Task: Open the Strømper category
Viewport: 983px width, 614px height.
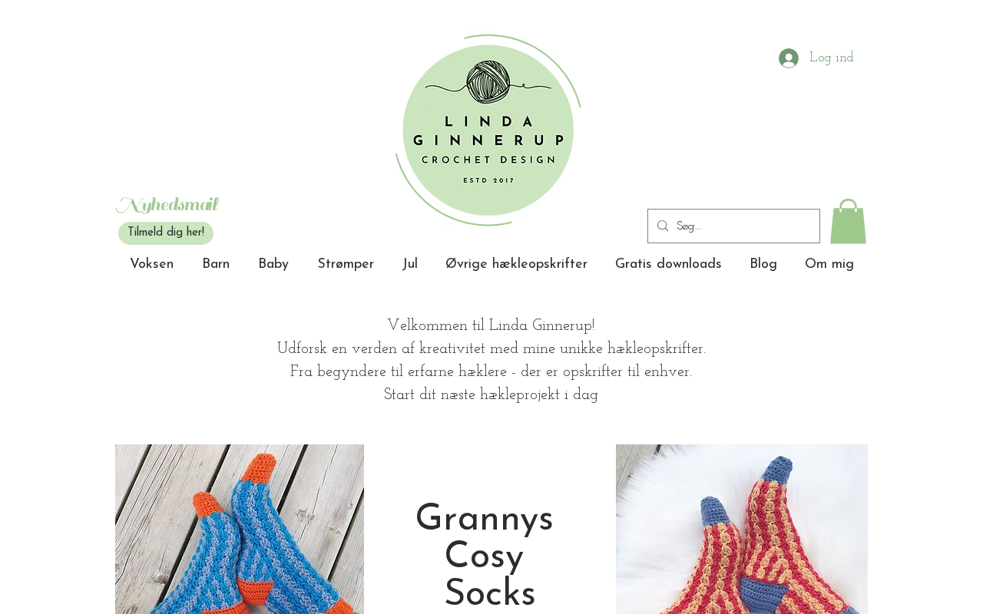Action: click(346, 265)
